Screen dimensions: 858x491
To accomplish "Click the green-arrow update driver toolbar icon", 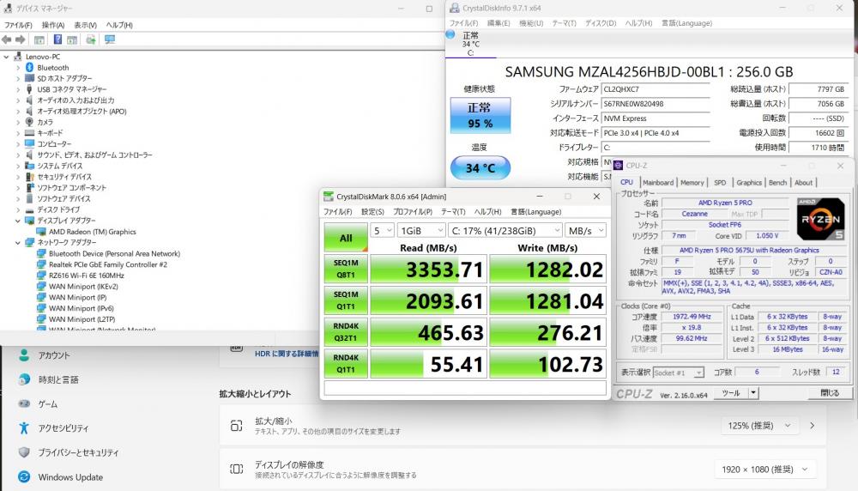I will click(x=91, y=39).
